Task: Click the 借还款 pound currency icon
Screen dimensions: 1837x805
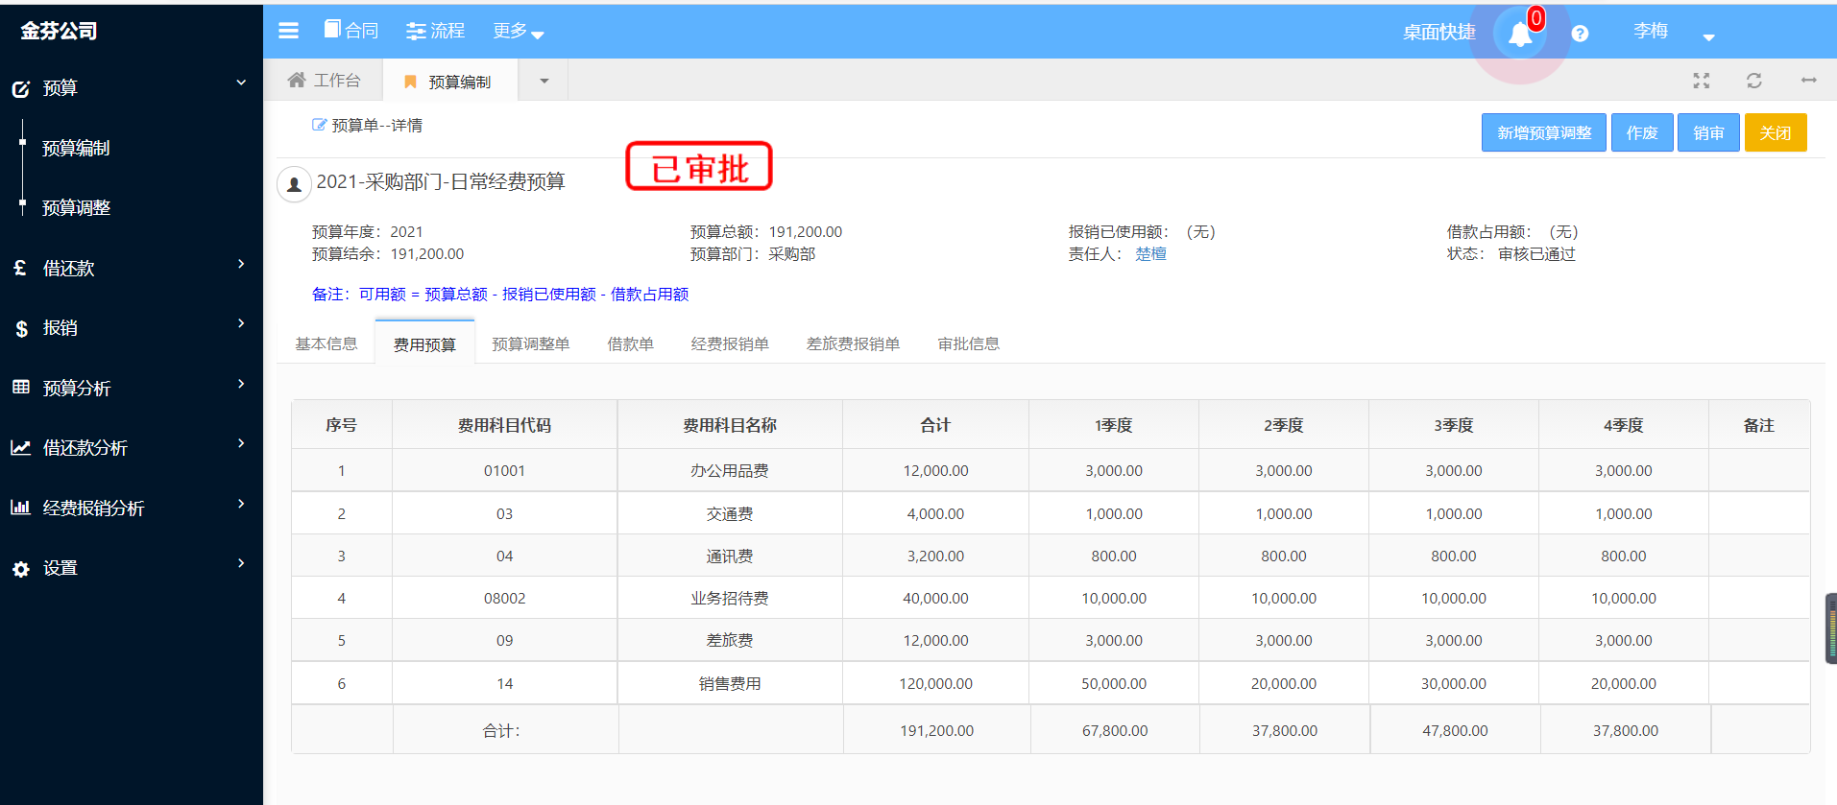Action: 20,268
